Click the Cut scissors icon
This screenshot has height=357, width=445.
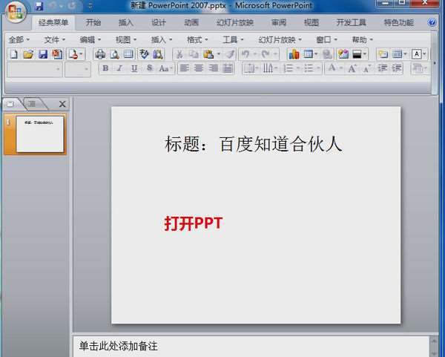(x=179, y=54)
